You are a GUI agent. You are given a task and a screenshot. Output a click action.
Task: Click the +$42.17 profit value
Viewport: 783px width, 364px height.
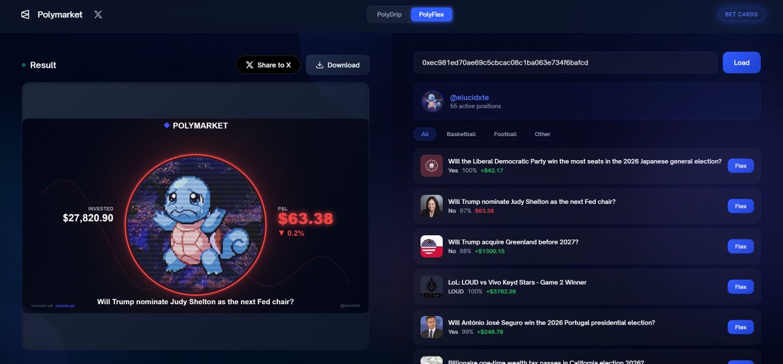[x=492, y=171]
